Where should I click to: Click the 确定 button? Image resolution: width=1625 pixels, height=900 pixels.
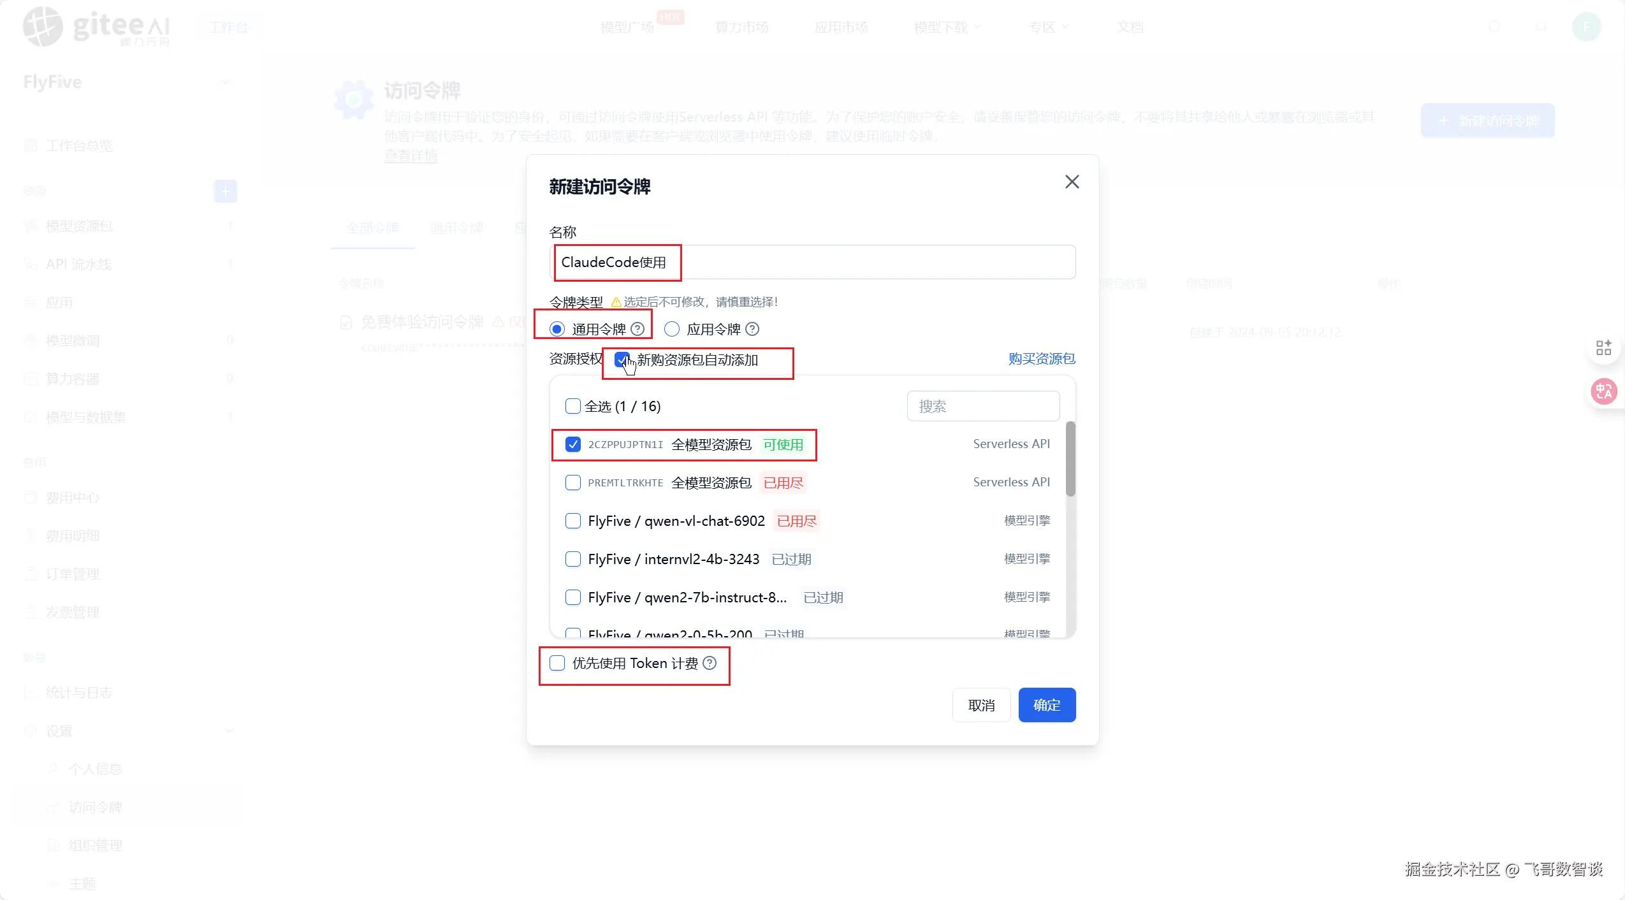[x=1046, y=705]
